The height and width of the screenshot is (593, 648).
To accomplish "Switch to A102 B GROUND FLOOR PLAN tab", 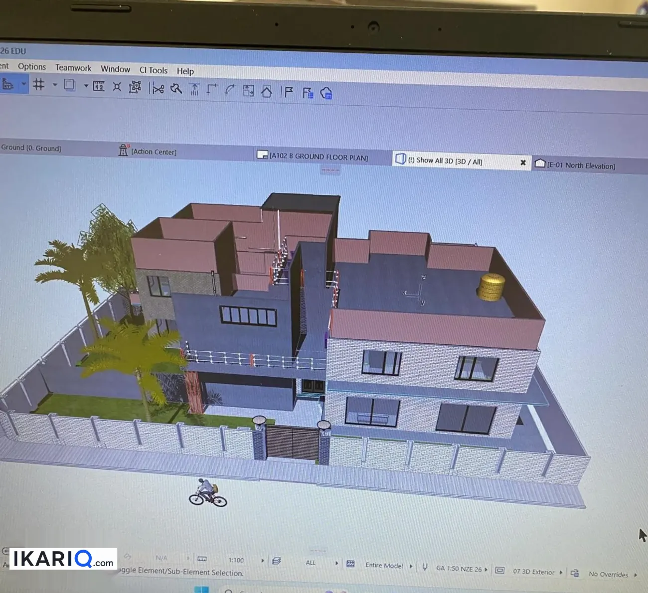I will pos(313,156).
